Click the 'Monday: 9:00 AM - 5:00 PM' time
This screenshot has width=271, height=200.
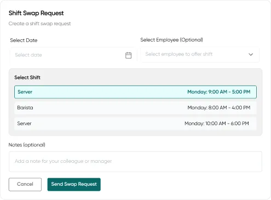click(219, 92)
